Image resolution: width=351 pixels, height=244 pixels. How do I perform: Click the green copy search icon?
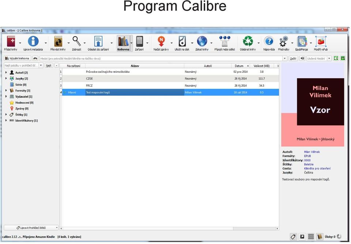[336, 59]
